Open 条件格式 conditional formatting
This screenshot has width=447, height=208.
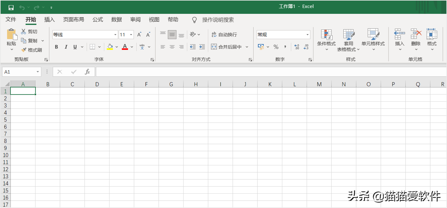pyautogui.click(x=326, y=40)
